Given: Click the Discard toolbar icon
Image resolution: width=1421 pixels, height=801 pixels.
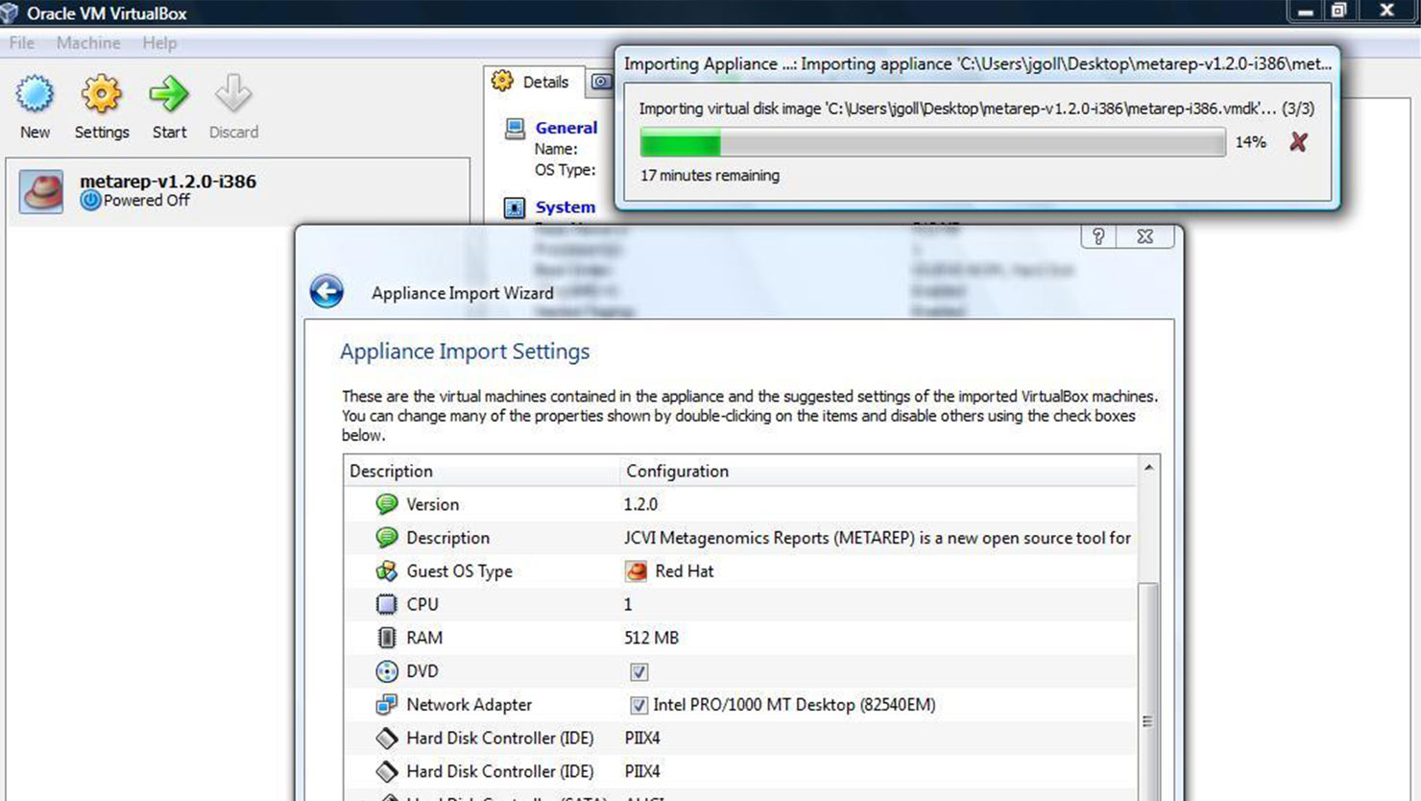Looking at the screenshot, I should click(233, 96).
